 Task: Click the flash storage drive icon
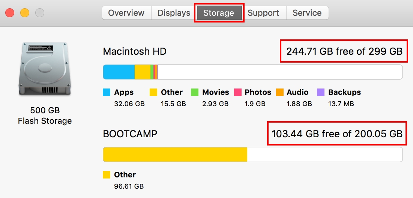44,69
